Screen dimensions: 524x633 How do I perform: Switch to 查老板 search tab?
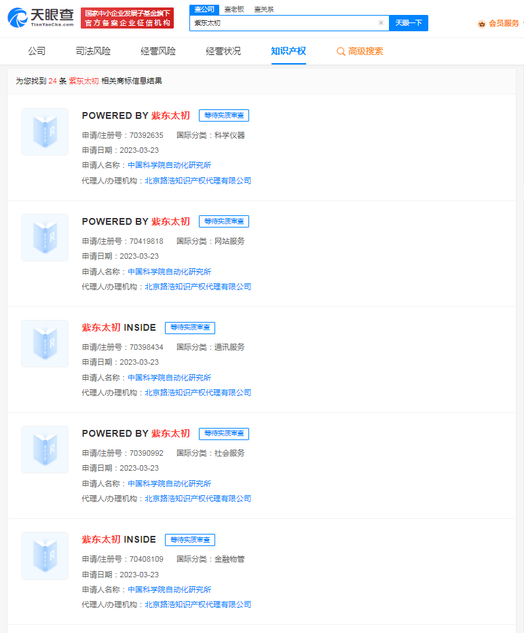[x=234, y=9]
